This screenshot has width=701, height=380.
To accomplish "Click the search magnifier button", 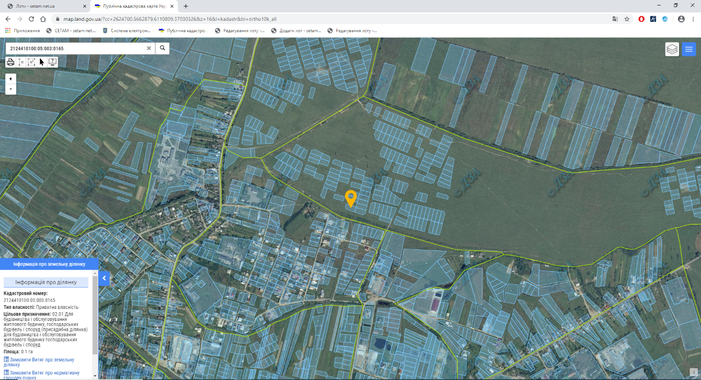I will tap(162, 48).
